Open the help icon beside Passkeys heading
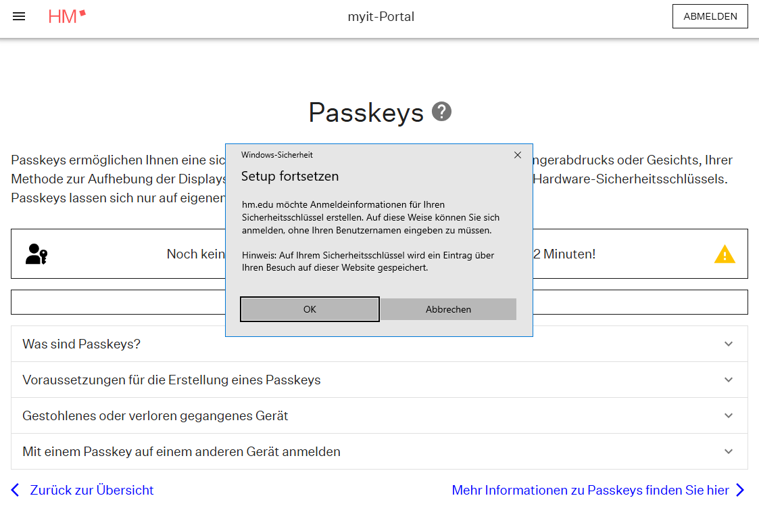This screenshot has height=521, width=759. point(441,112)
